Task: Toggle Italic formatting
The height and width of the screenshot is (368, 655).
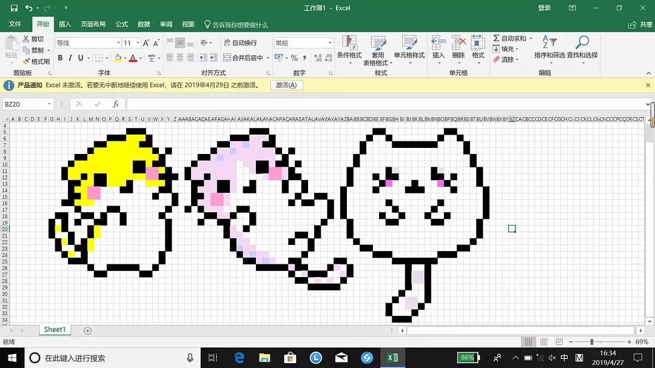Action: pyautogui.click(x=70, y=58)
